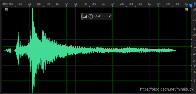
Task: Click the 0.6 mark on time ruler
Action: 30,4
